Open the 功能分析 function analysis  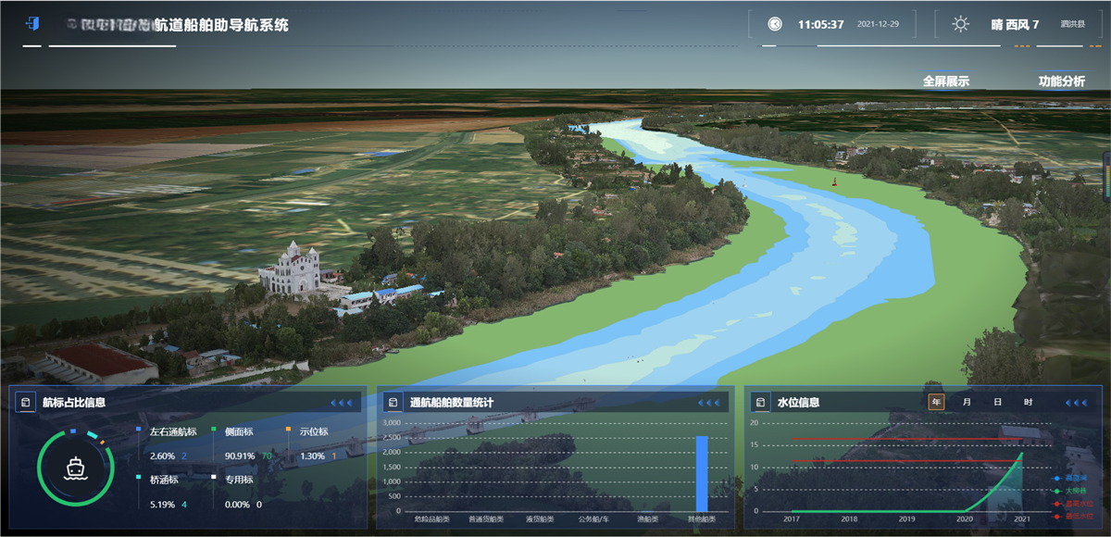point(1061,81)
